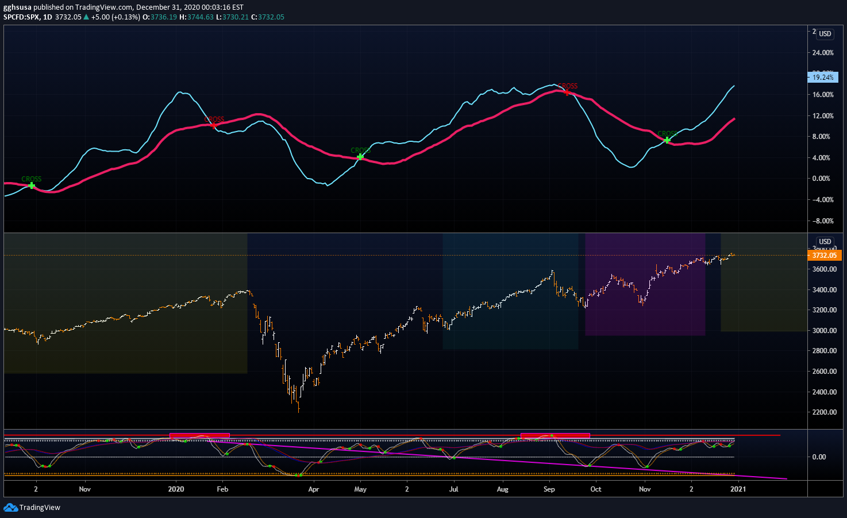Click the 3600.00 price axis label
The image size is (847, 518).
825,269
